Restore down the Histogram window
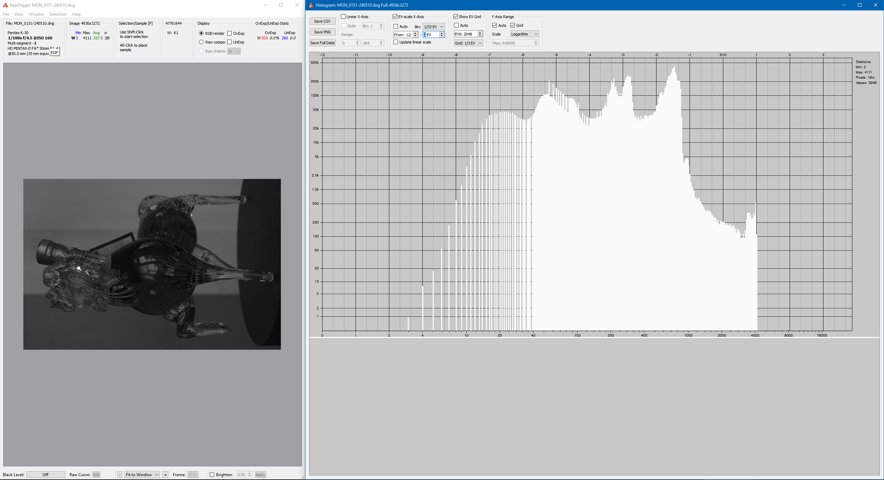Screen dimensions: 884x480 [x=860, y=5]
